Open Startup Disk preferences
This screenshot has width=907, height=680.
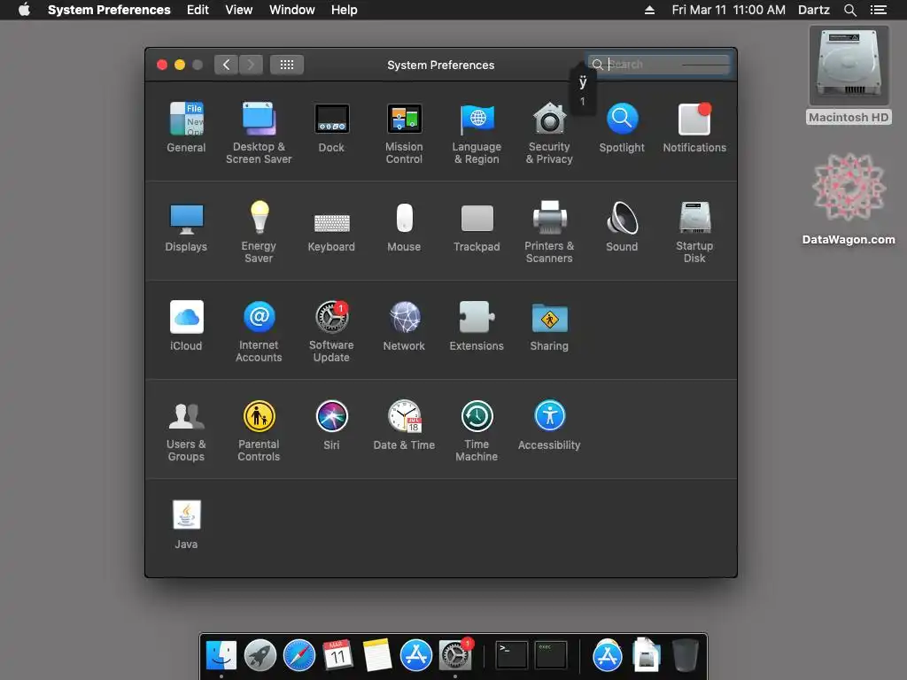pyautogui.click(x=694, y=233)
